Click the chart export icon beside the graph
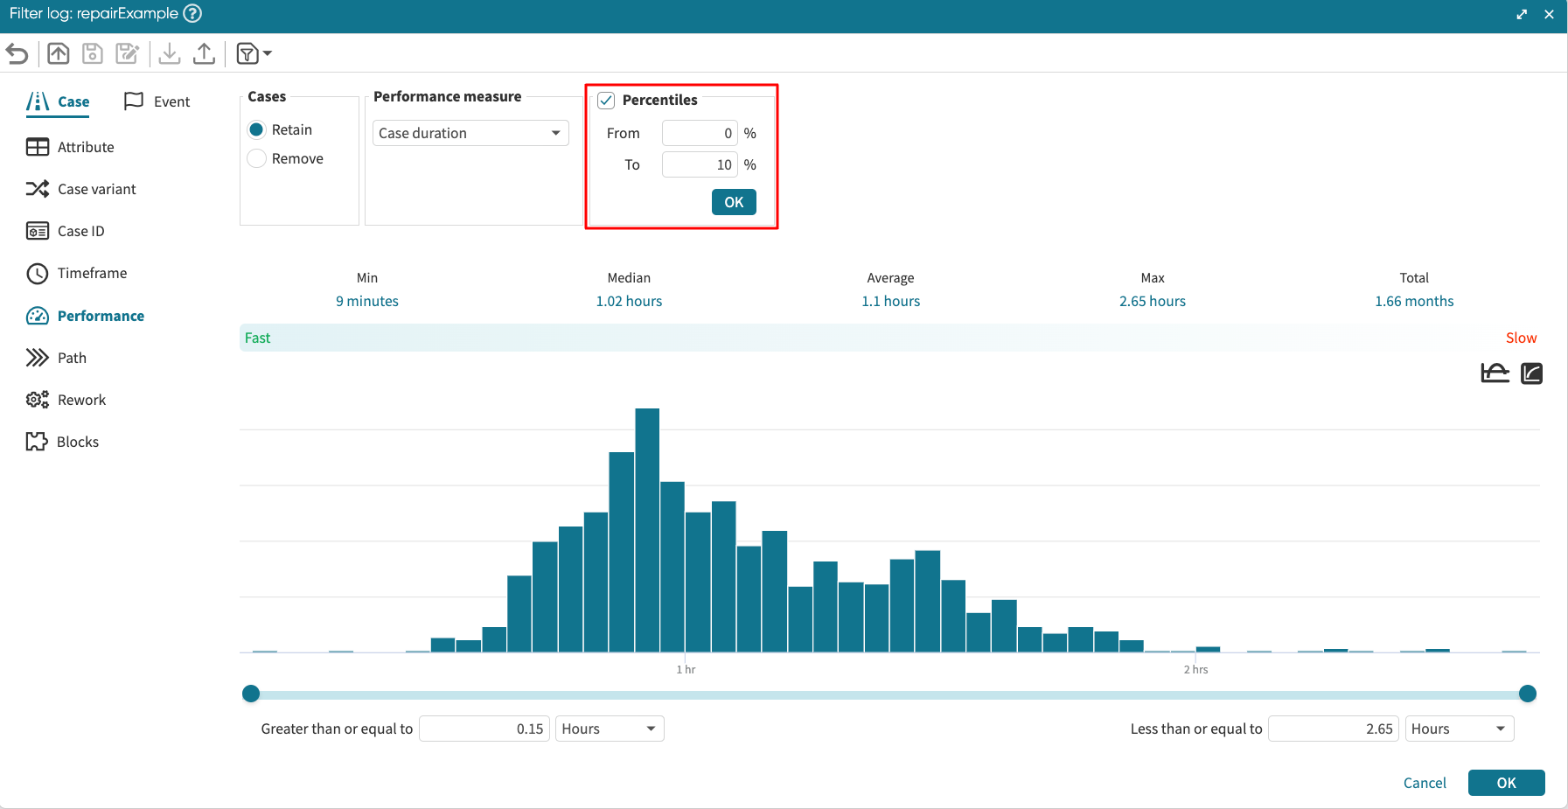The height and width of the screenshot is (809, 1568). point(1531,373)
